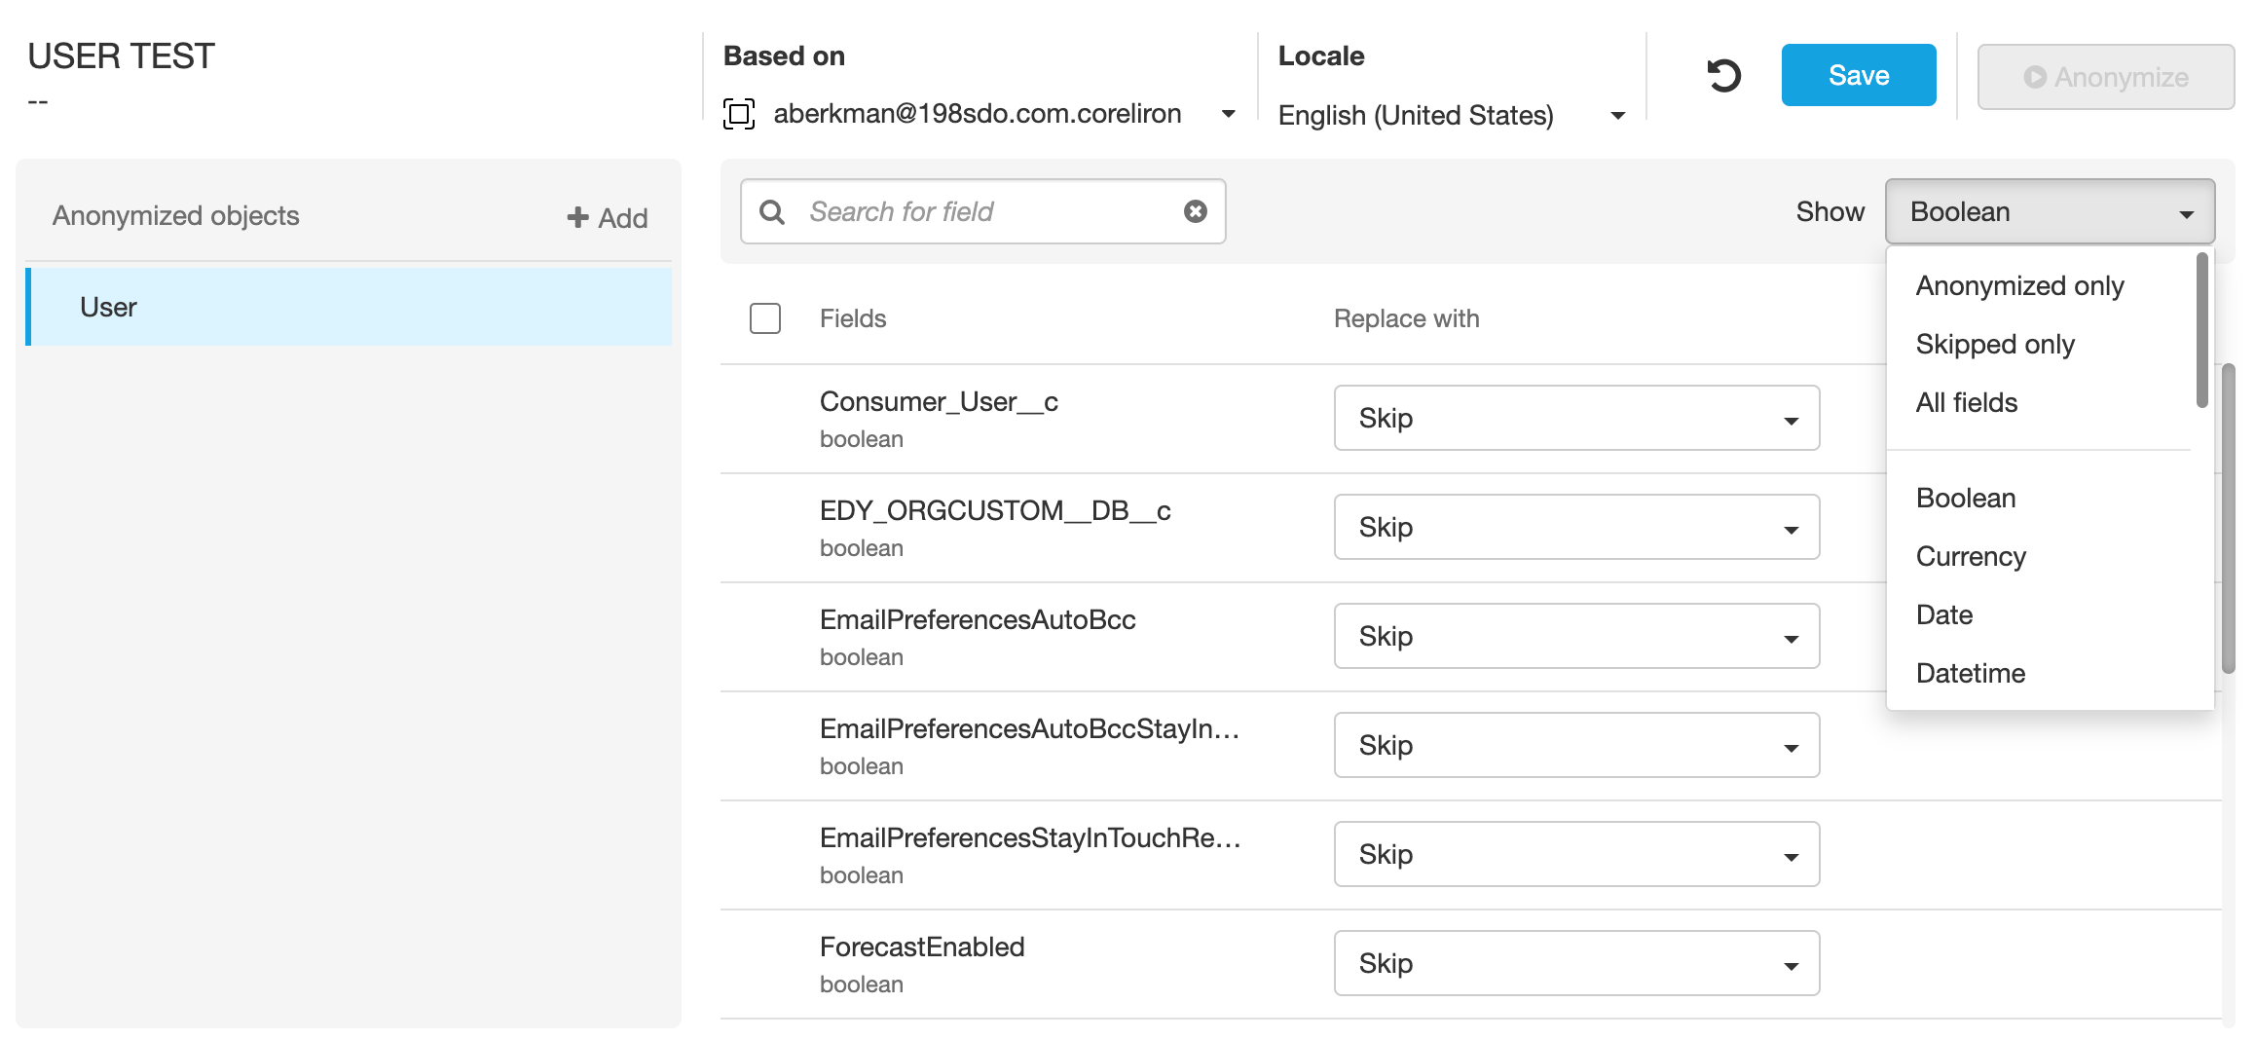Screen dimensions: 2255x1040
Task: Click the ForecastEnabled field name
Action: point(922,947)
